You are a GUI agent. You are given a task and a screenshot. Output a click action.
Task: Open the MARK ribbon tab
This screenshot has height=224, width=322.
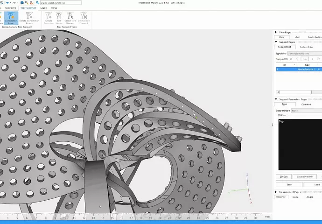click(43, 8)
